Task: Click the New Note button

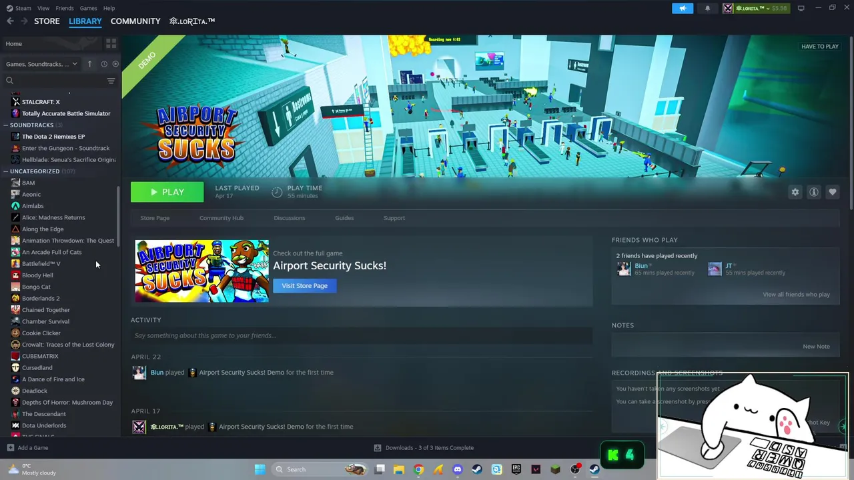Action: (816, 346)
